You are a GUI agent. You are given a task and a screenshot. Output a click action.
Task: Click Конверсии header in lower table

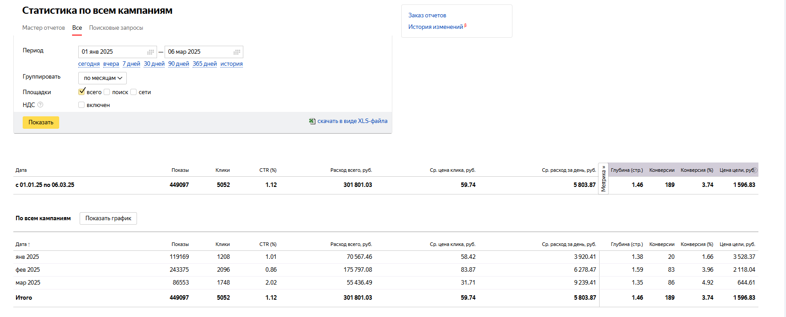[662, 244]
